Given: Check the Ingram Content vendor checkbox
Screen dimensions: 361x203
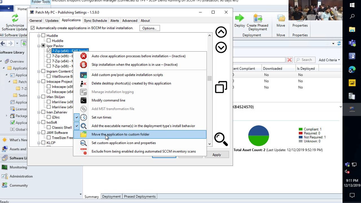Looking at the screenshot, I should (43, 71).
